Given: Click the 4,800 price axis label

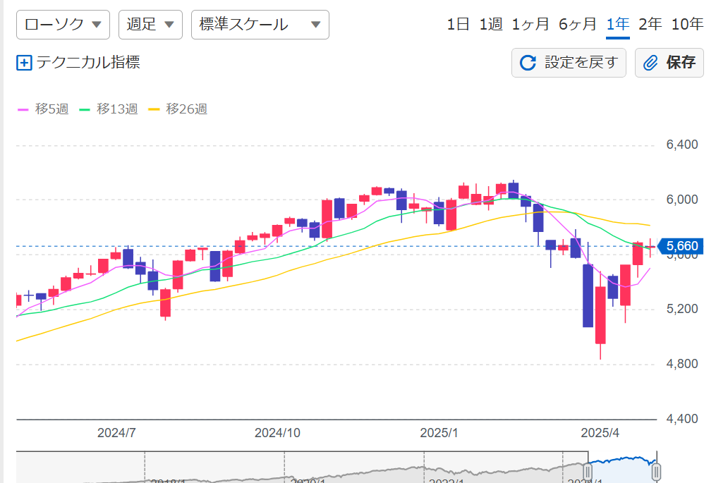Looking at the screenshot, I should click(682, 364).
